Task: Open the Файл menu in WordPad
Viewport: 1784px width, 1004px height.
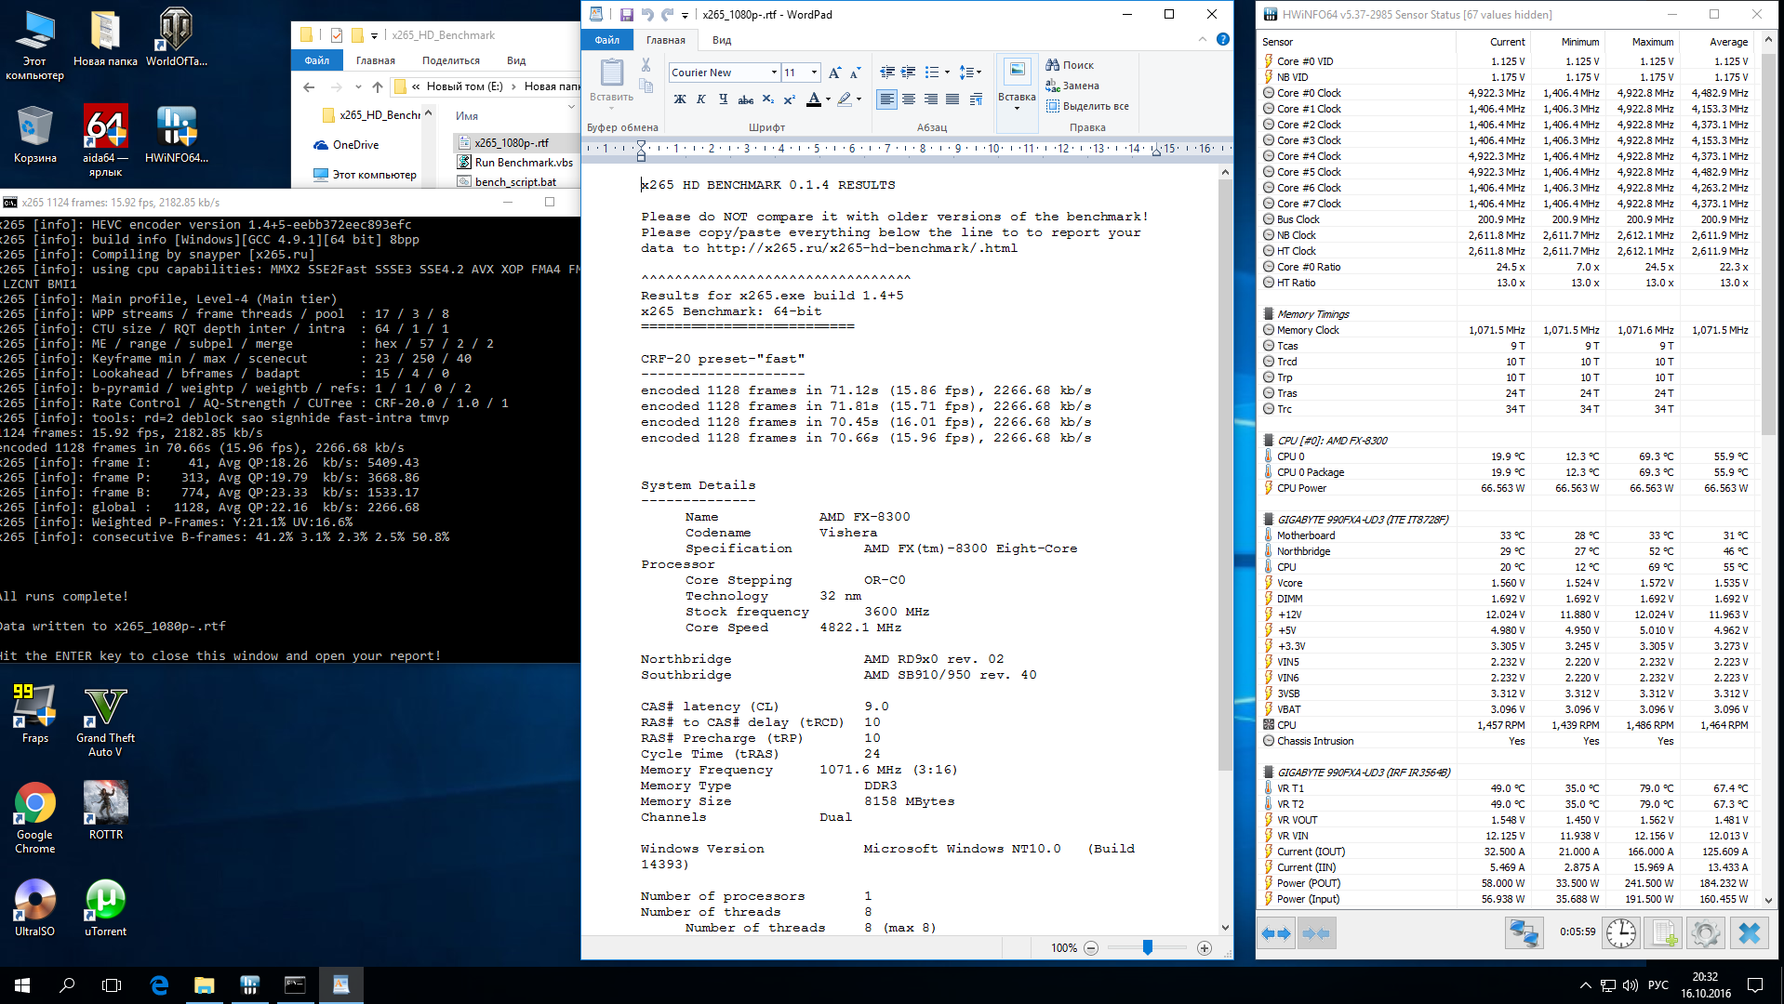Action: click(607, 40)
